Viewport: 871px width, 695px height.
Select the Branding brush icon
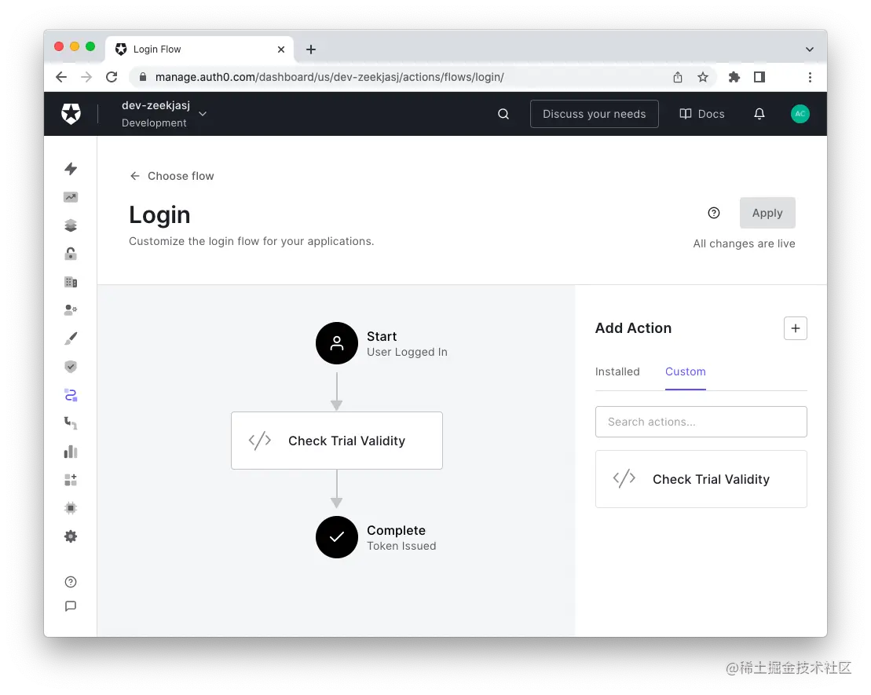tap(71, 338)
